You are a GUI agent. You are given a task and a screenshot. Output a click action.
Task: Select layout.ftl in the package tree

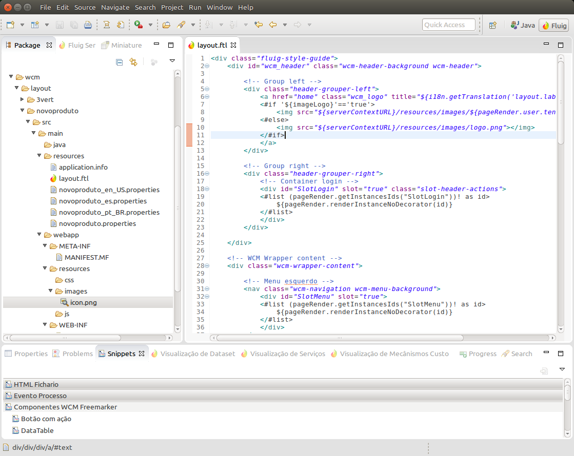pos(73,178)
